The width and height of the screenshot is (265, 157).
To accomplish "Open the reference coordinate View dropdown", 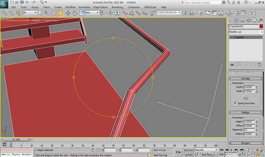I will point(92,12).
